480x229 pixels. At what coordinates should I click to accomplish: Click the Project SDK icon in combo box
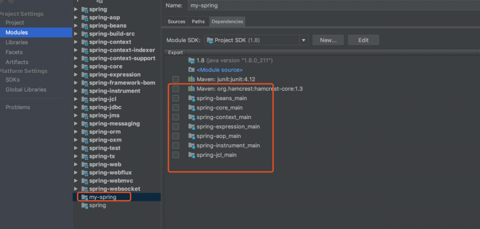click(x=210, y=40)
